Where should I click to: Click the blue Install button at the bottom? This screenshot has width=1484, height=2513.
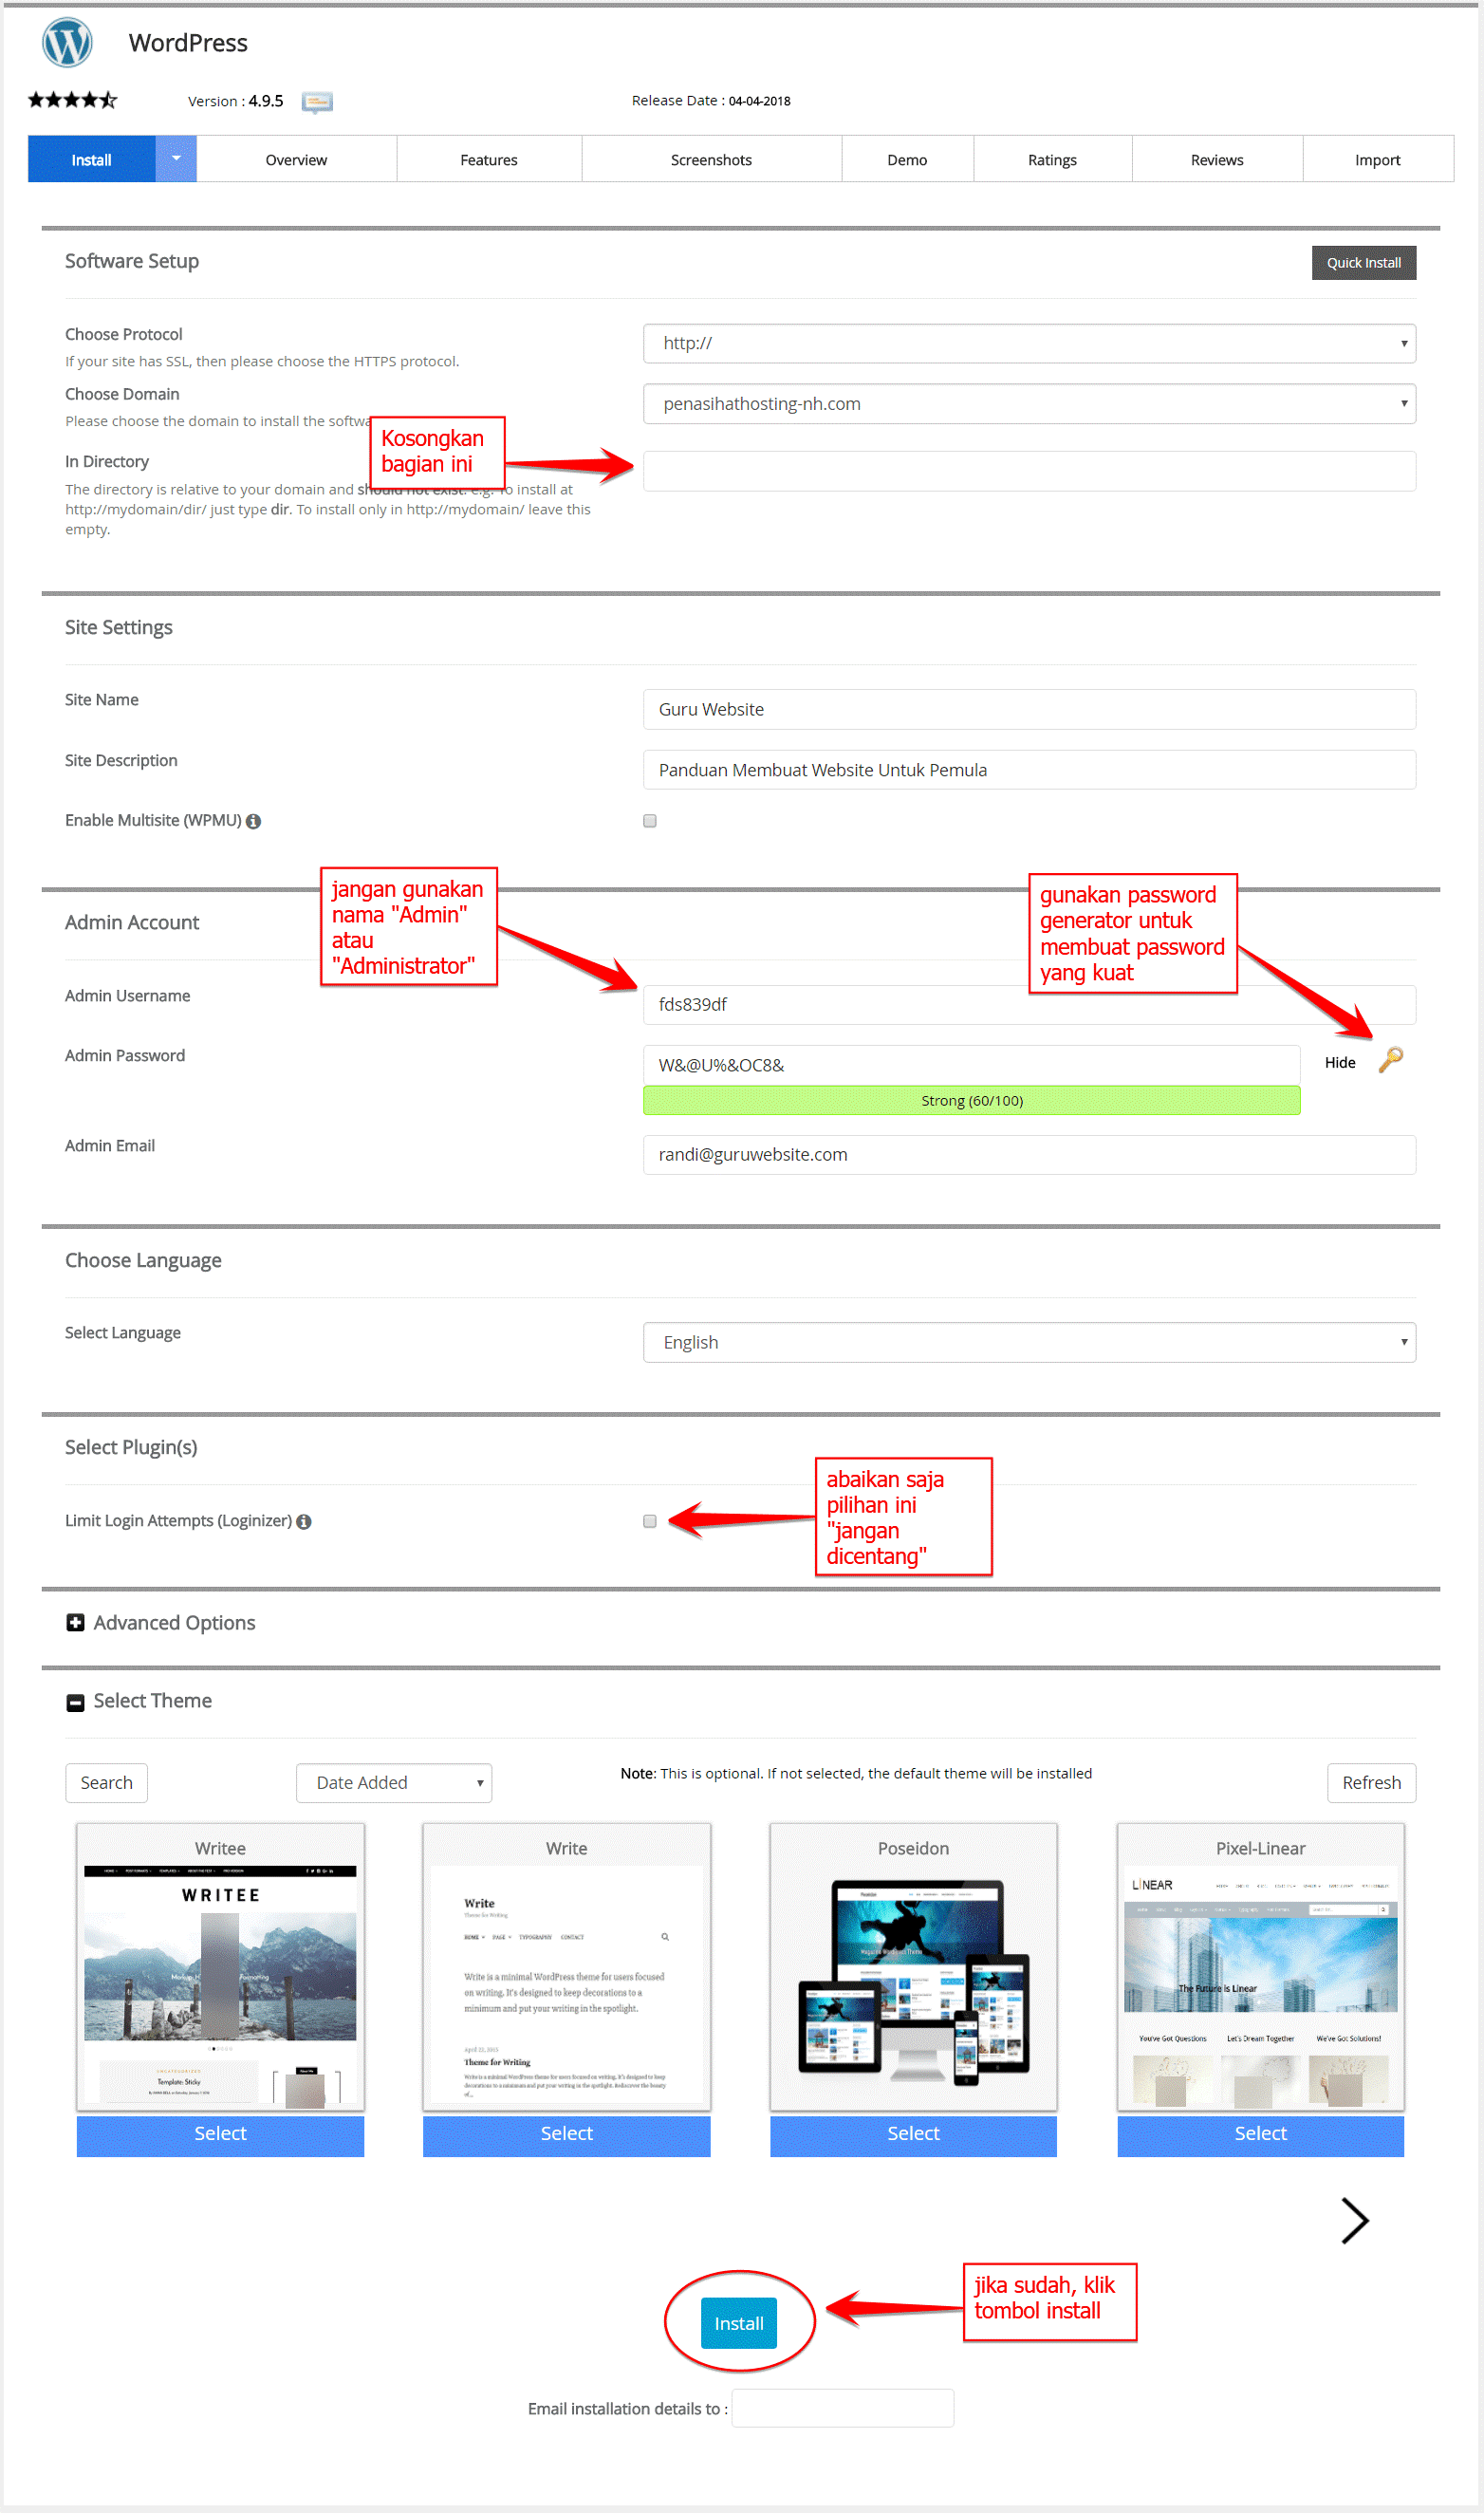tap(739, 2323)
